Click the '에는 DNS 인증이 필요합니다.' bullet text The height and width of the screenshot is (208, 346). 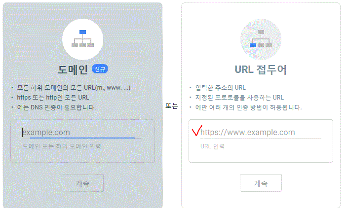pyautogui.click(x=56, y=107)
